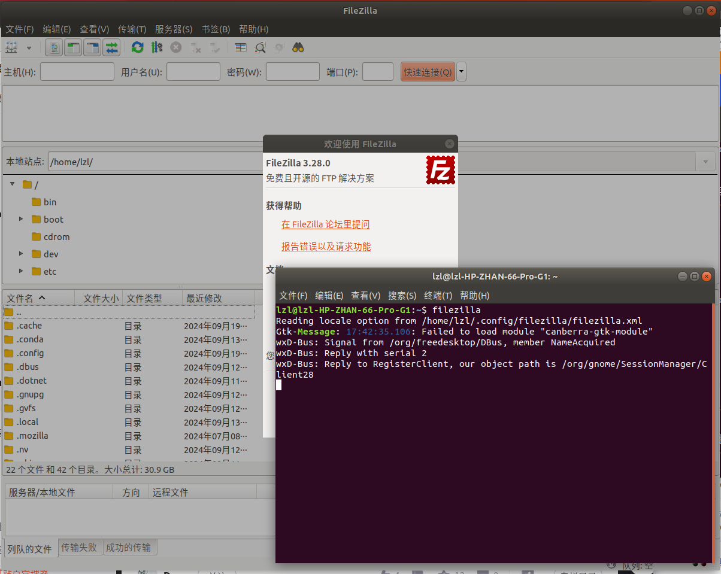The image size is (721, 574).
Task: Toggle the message log display
Action: pos(53,47)
